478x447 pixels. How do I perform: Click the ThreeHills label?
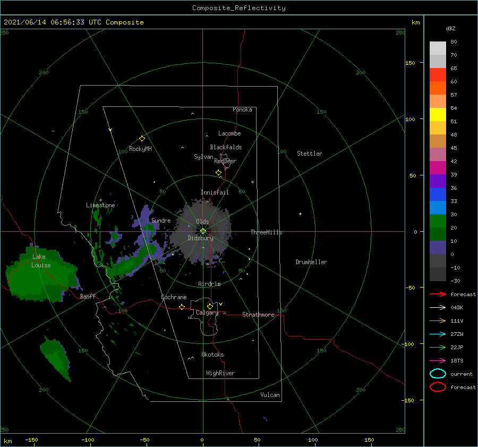tap(267, 232)
